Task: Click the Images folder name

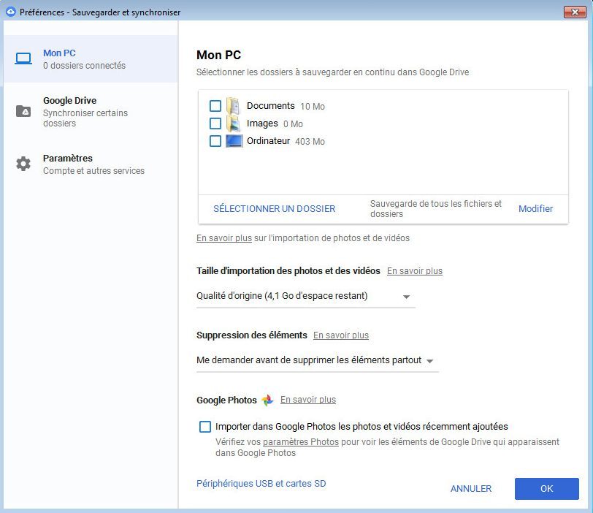Action: 262,123
